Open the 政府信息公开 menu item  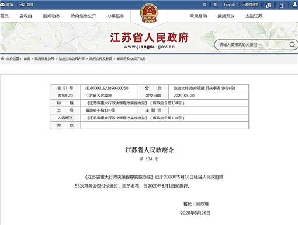[x=84, y=16]
